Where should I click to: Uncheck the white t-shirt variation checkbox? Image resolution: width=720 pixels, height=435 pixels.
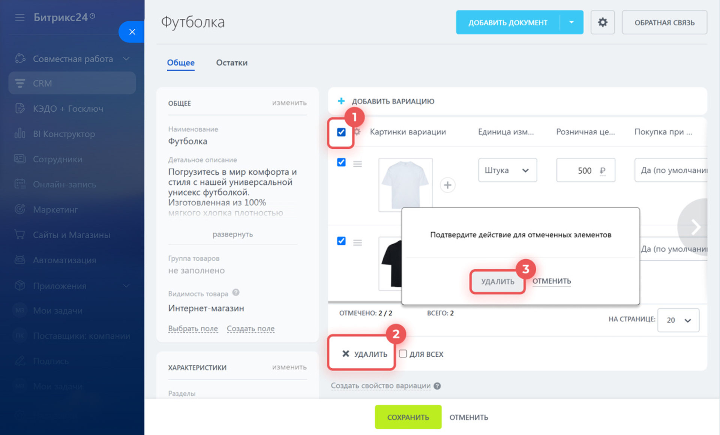point(341,162)
